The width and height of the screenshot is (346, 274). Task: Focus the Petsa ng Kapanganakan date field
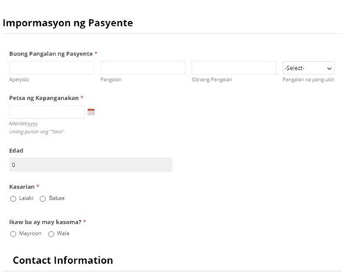pos(47,112)
